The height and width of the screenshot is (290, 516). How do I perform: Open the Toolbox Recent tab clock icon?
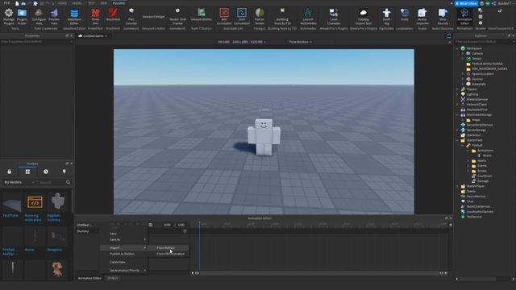[x=46, y=172]
